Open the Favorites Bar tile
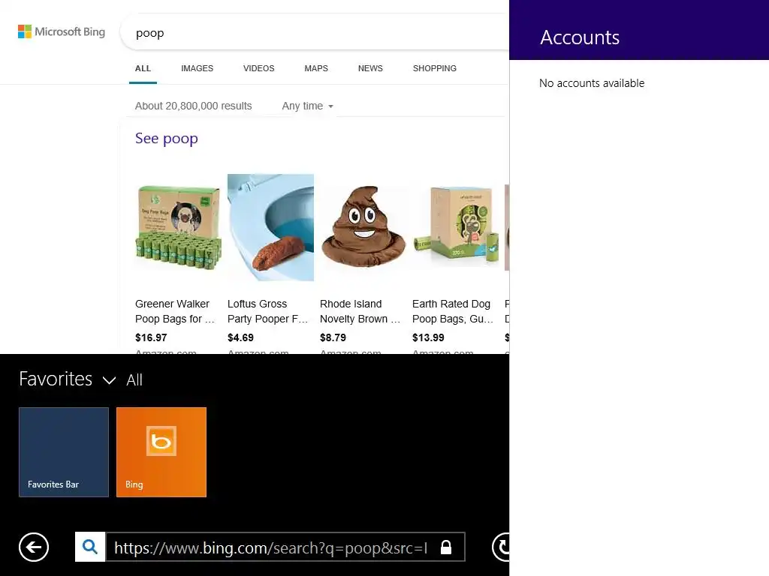The image size is (769, 576). (x=64, y=452)
